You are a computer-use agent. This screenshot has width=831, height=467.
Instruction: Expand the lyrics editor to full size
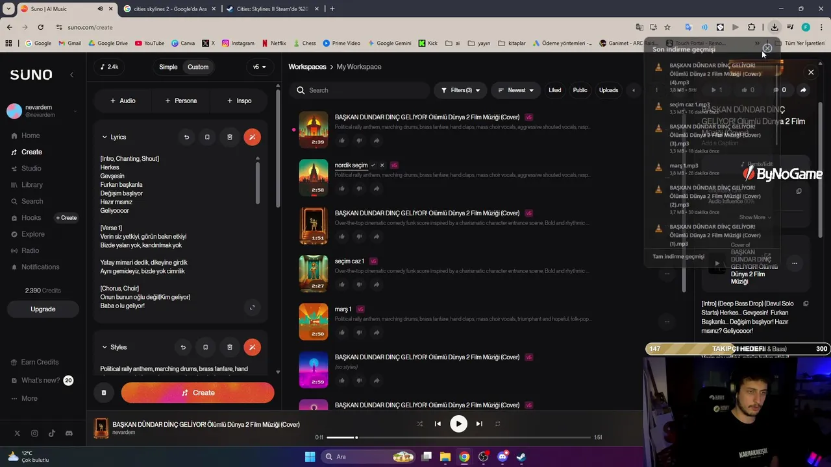[252, 307]
